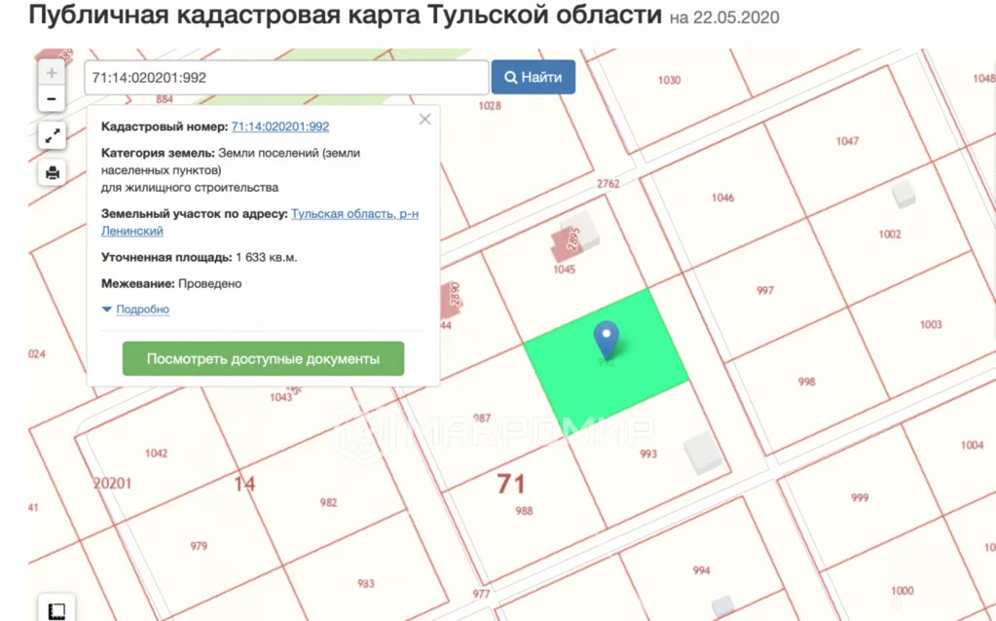The image size is (996, 621).
Task: Click the gray building on parcel 1002
Action: [x=904, y=193]
